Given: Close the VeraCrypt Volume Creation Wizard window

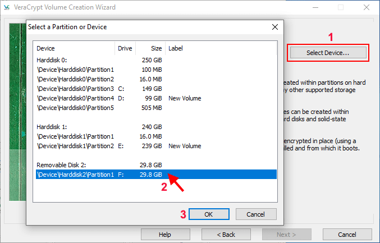Looking at the screenshot, I should coord(367,7).
